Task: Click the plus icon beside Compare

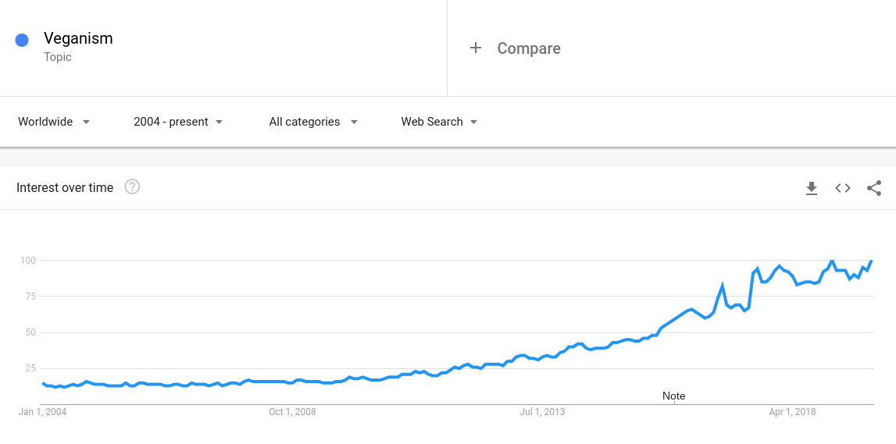Action: [x=476, y=48]
